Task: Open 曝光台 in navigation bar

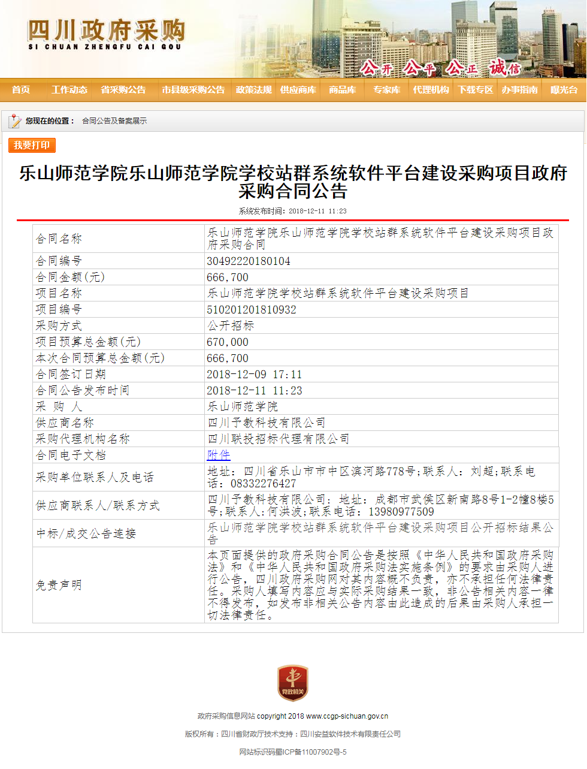Action: (564, 90)
